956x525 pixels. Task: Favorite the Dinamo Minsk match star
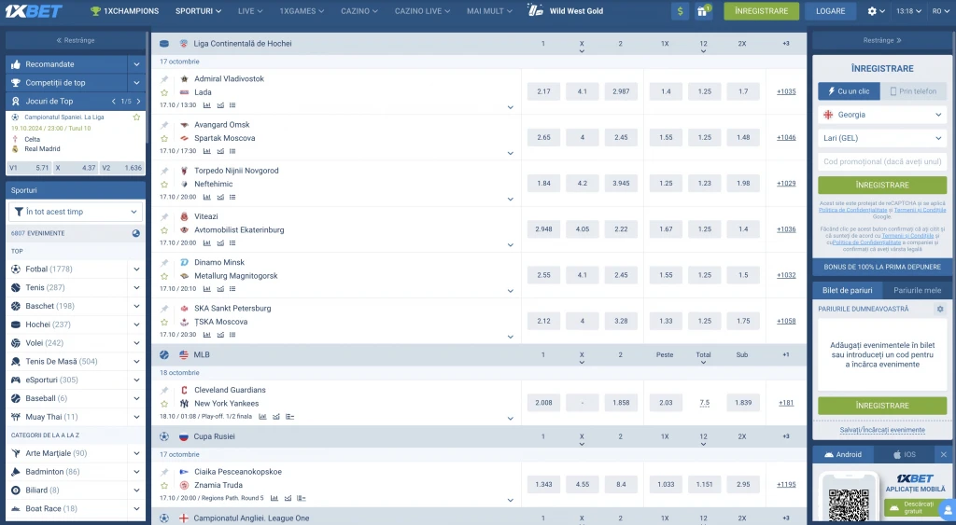(x=164, y=276)
